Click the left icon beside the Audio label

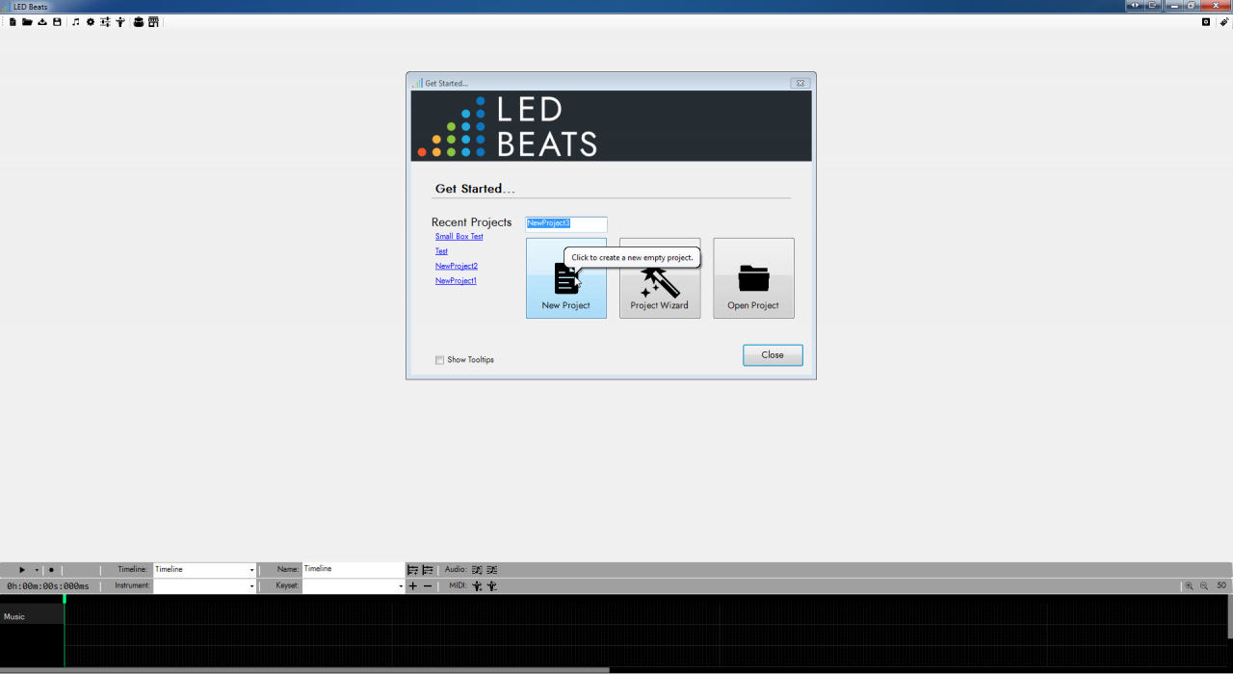[477, 570]
